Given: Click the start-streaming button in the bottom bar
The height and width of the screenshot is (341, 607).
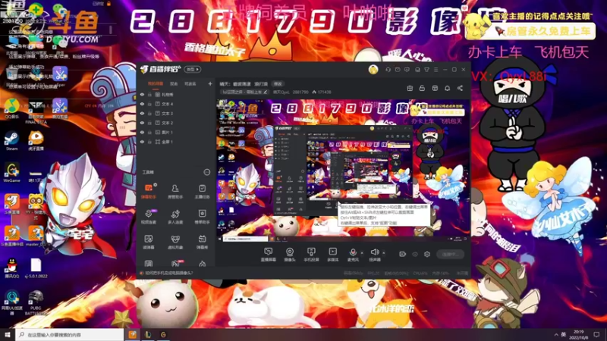Looking at the screenshot, I should [450, 254].
